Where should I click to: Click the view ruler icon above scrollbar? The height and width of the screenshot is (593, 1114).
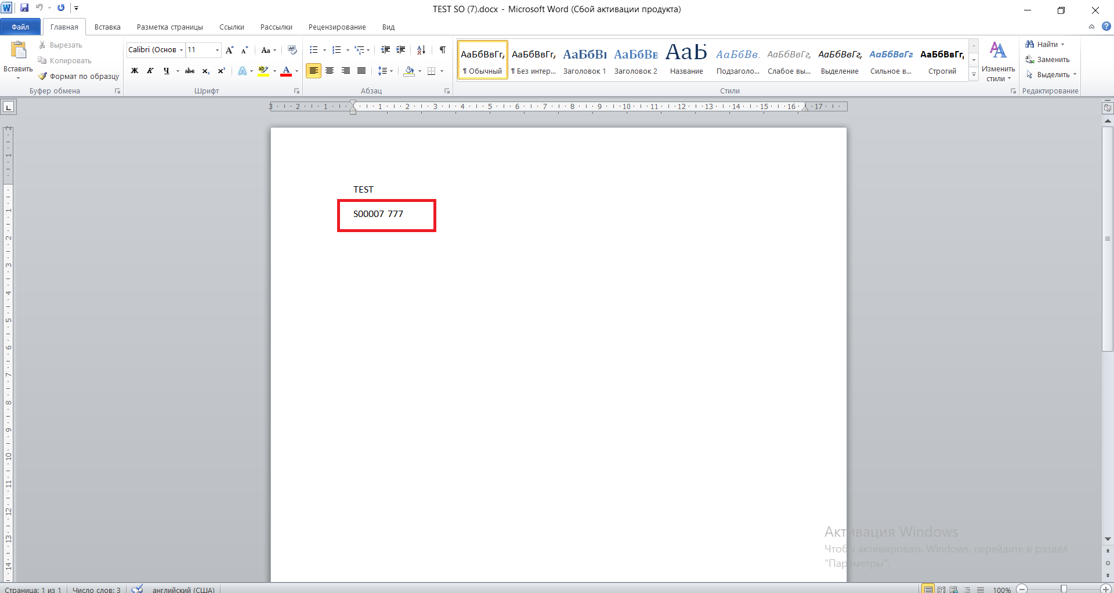coord(1108,108)
